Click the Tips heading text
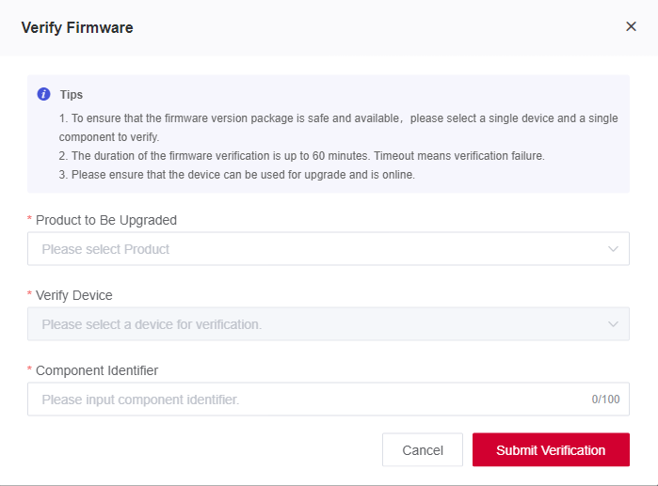Image resolution: width=658 pixels, height=486 pixels. tap(72, 94)
